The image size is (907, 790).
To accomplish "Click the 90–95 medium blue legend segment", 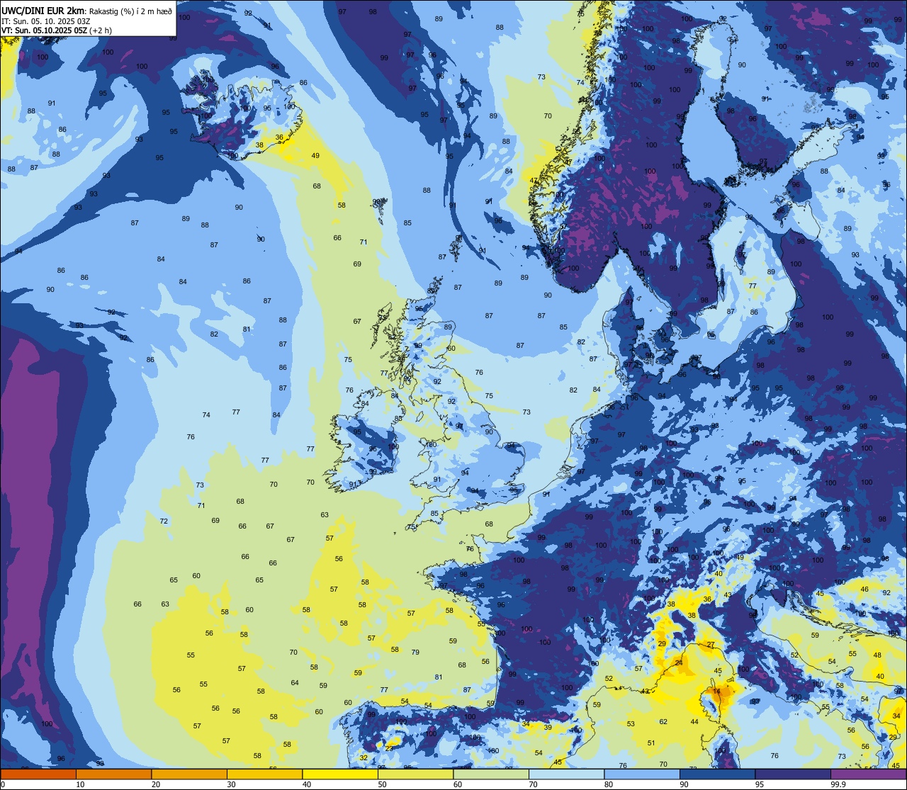I will (x=717, y=774).
